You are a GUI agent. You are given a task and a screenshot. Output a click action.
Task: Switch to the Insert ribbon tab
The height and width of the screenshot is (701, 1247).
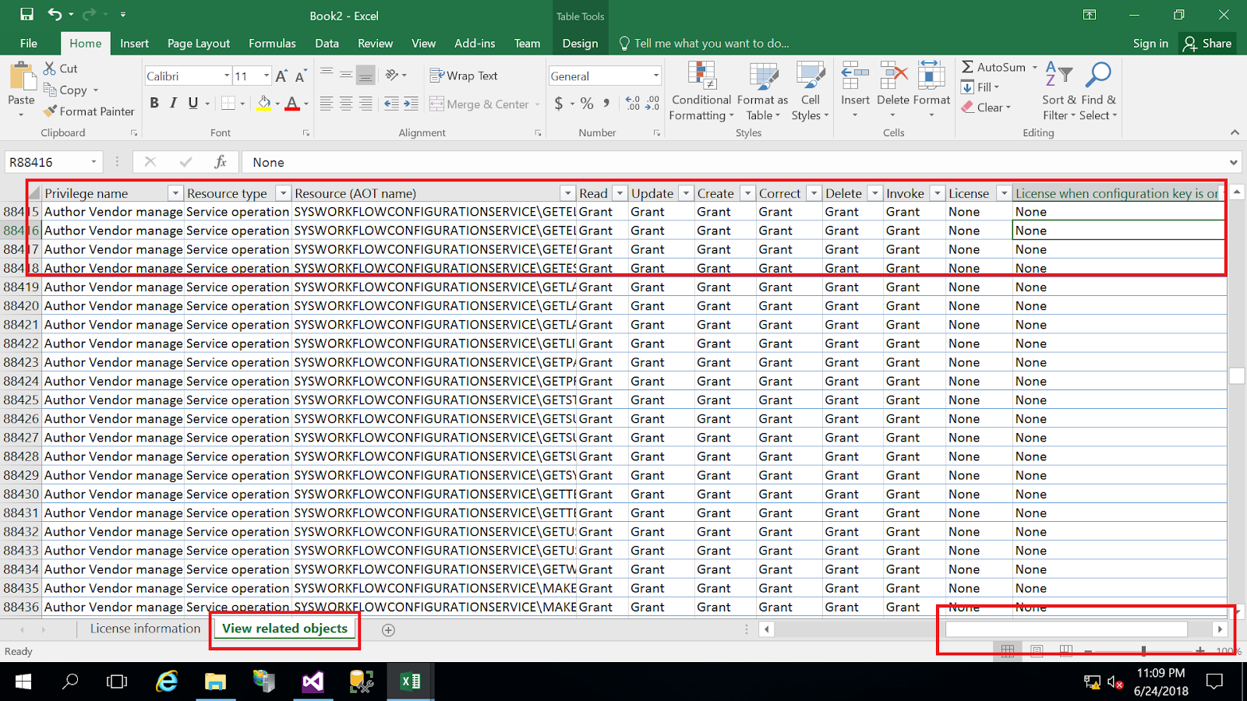(x=134, y=44)
